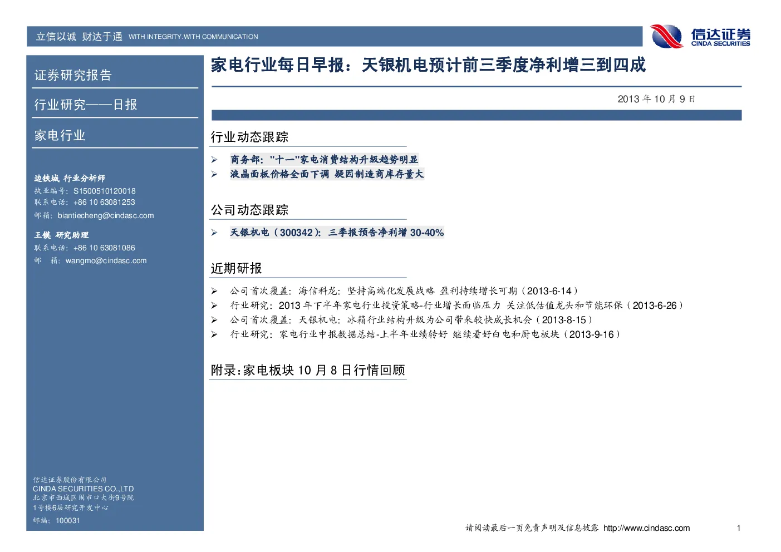
Task: Click the 家电行业中报数据总结 entry dated 2013-9-16
Action: coord(426,334)
